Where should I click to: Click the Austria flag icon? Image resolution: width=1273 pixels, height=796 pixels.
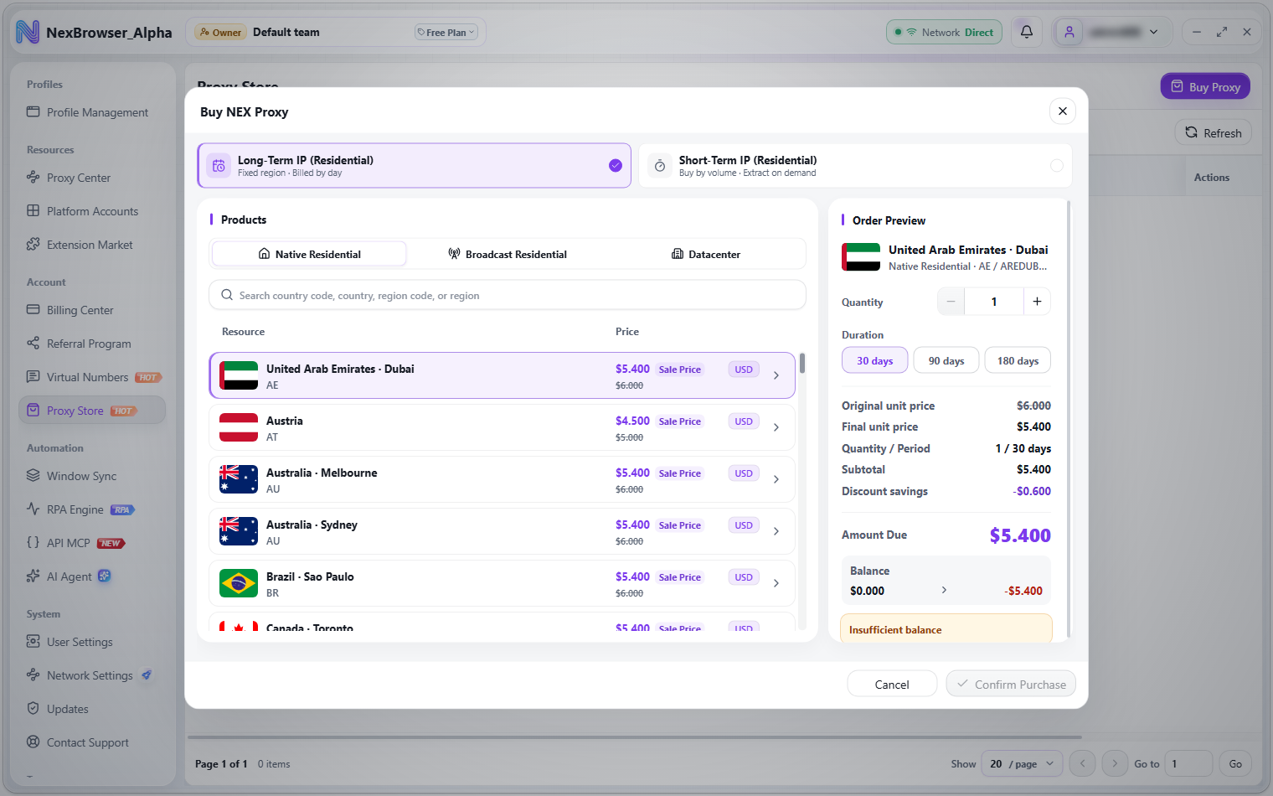tap(239, 427)
